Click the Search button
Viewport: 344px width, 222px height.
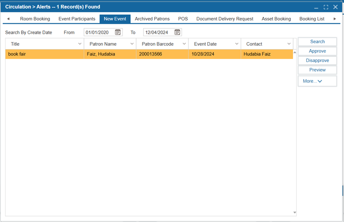tap(317, 42)
